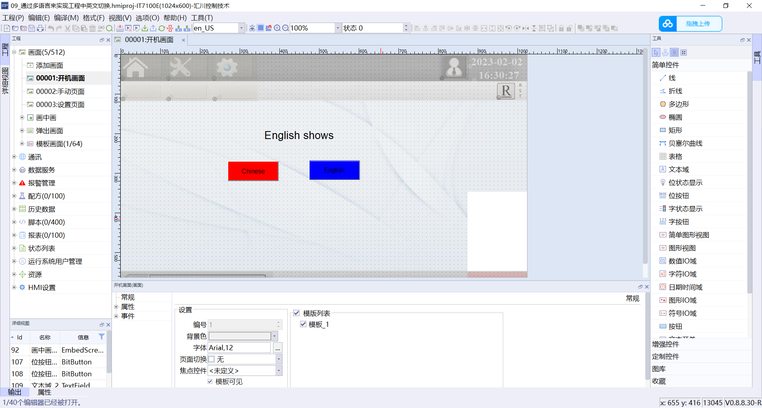Viewport: 762px width, 408px height.
Task: Switch to the 输出 tab
Action: (x=15, y=392)
